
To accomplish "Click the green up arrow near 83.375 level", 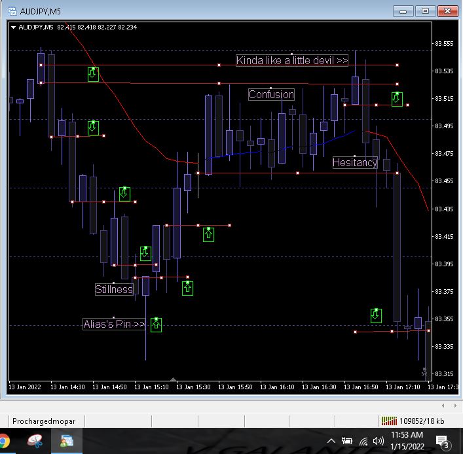I will [187, 288].
